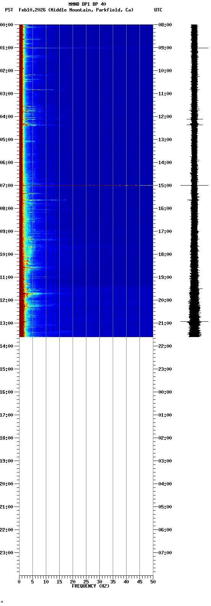Screen dimensions: 211x606
Task: Click the "Feb10,2026" date text
Action: tap(32, 10)
